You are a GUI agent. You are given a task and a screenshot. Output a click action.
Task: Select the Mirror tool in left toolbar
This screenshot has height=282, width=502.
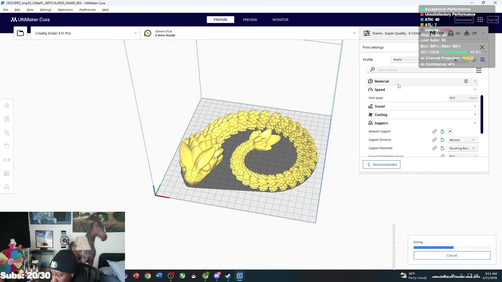click(7, 160)
